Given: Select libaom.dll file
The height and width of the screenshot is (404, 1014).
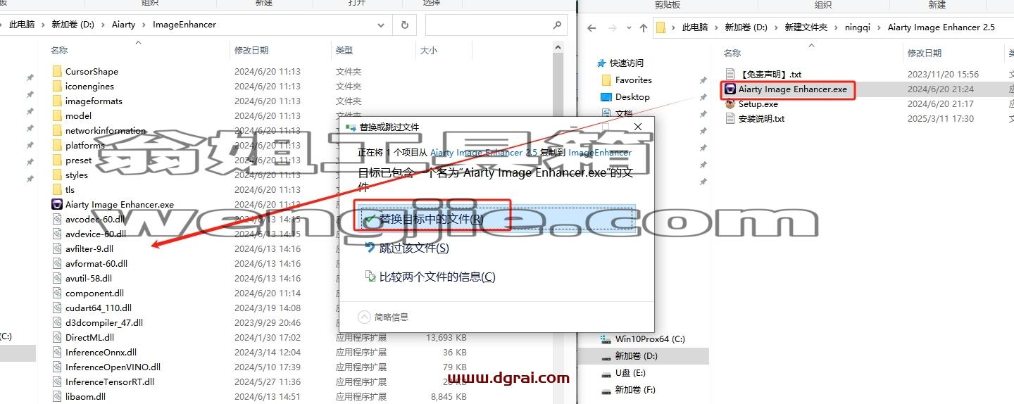Looking at the screenshot, I should click(x=85, y=396).
